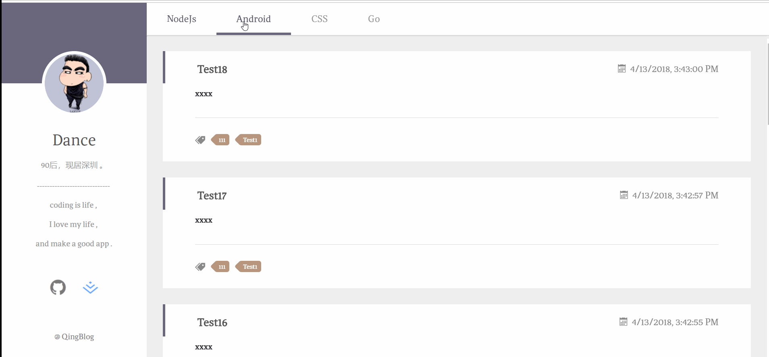Select the Test1 tag on Test18

click(248, 140)
